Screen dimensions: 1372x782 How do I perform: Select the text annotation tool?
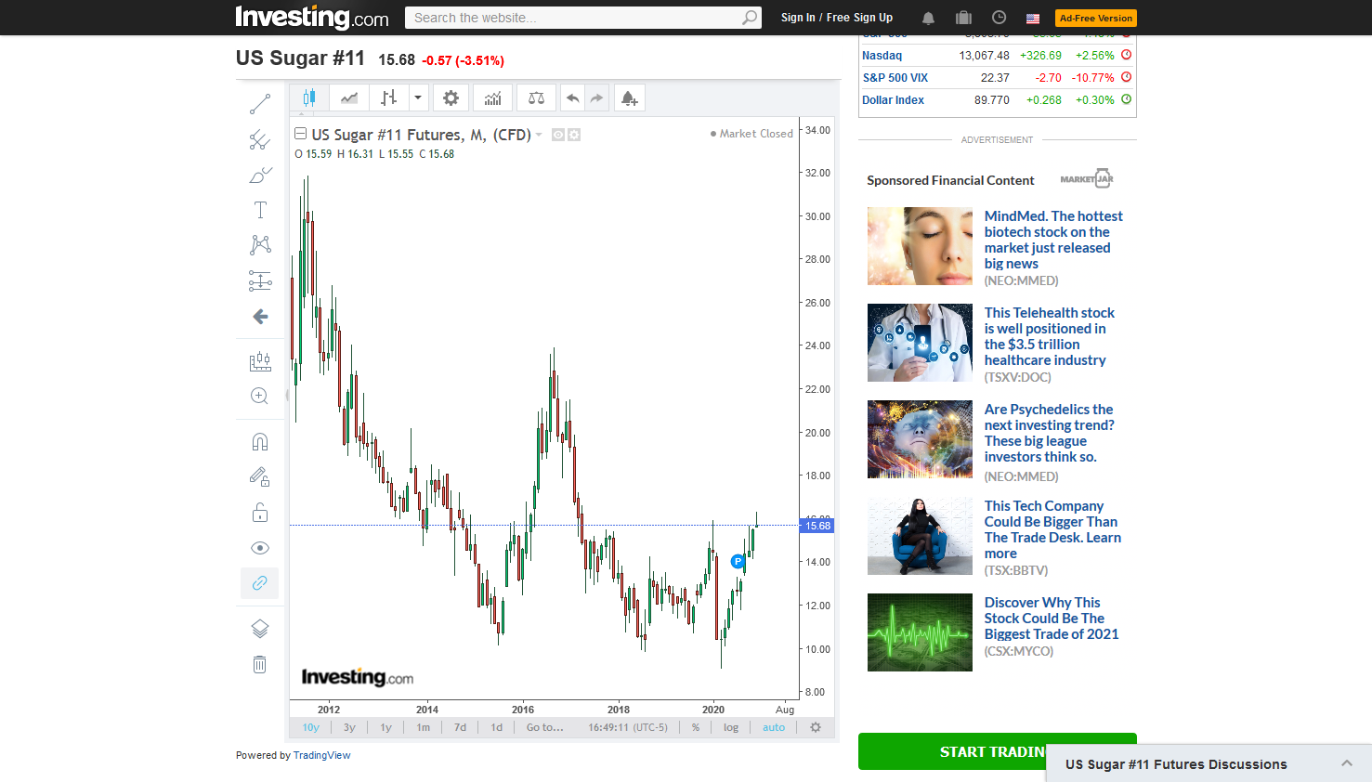(x=260, y=210)
